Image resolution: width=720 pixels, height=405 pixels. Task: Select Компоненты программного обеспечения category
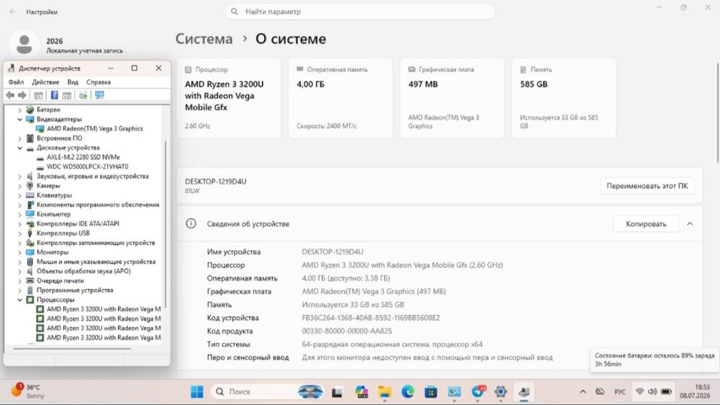click(x=98, y=205)
